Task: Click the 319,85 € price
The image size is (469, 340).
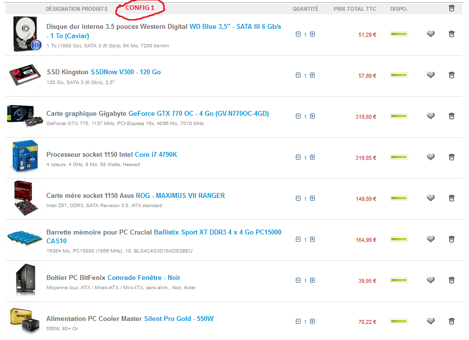Action: [x=366, y=158]
